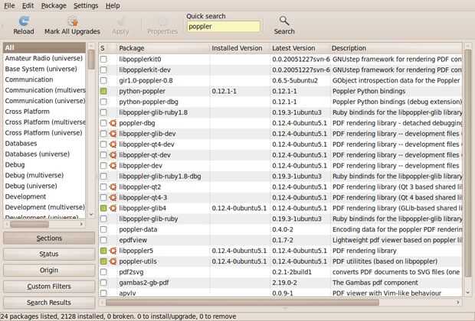This screenshot has height=321, width=475.
Task: Click Ubuntu logo icon beside libpoppler-qt4-dev
Action: click(x=113, y=144)
